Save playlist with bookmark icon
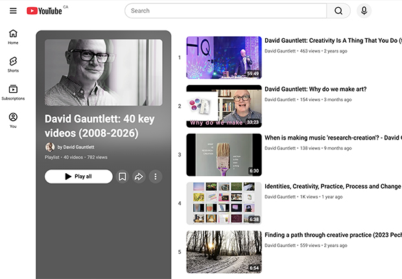The width and height of the screenshot is (402, 279). pyautogui.click(x=122, y=176)
